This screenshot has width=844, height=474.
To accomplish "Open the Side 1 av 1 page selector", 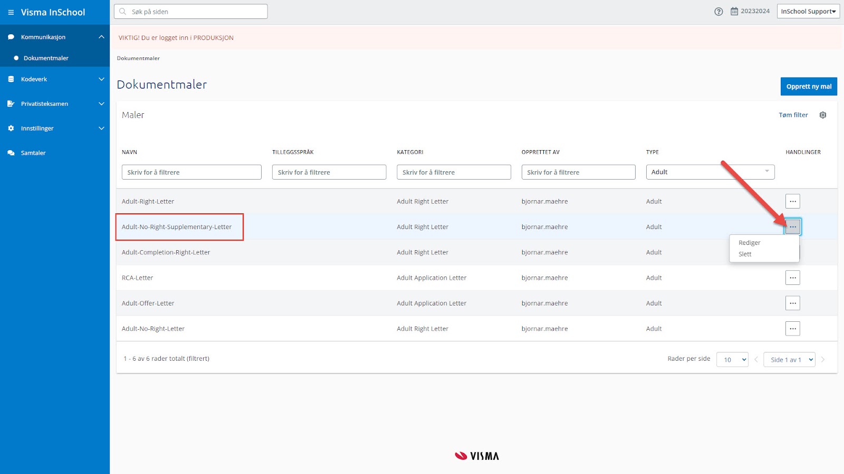I will pyautogui.click(x=789, y=360).
